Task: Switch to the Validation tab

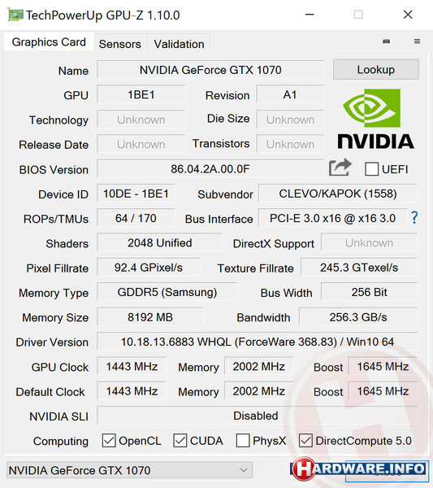Action: coord(179,44)
